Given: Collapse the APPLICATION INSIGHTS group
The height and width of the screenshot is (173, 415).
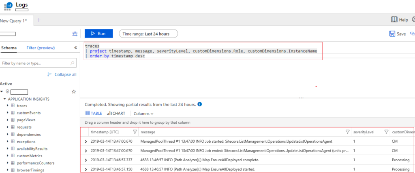Looking at the screenshot, I should (x=4, y=99).
